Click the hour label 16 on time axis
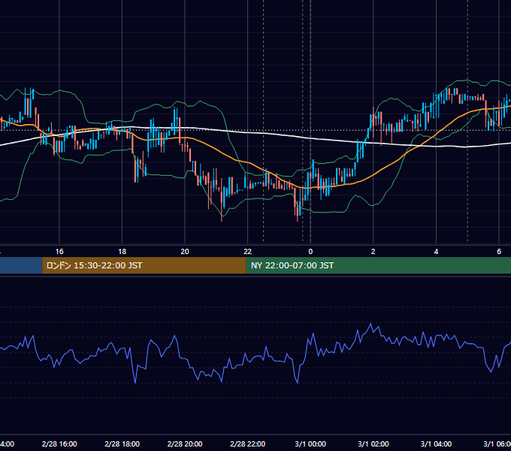 [59, 252]
